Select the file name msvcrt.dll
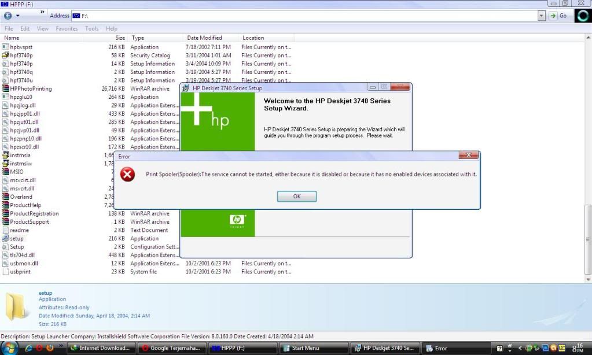 coord(22,188)
